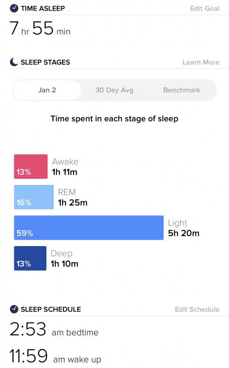Tap the 2:53 am bedtime entry
The image size is (229, 368).
[x=54, y=329]
